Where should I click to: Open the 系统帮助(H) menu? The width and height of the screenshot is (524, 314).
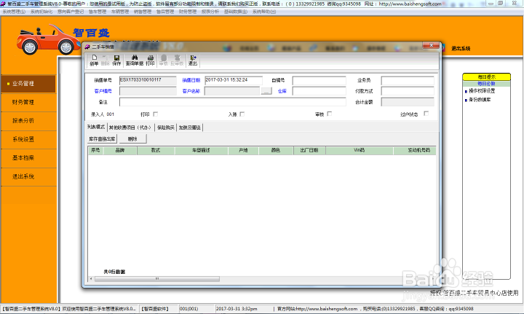(x=264, y=12)
